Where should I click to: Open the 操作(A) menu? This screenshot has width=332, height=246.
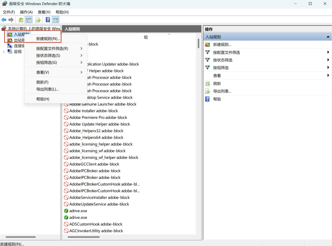pos(26,12)
